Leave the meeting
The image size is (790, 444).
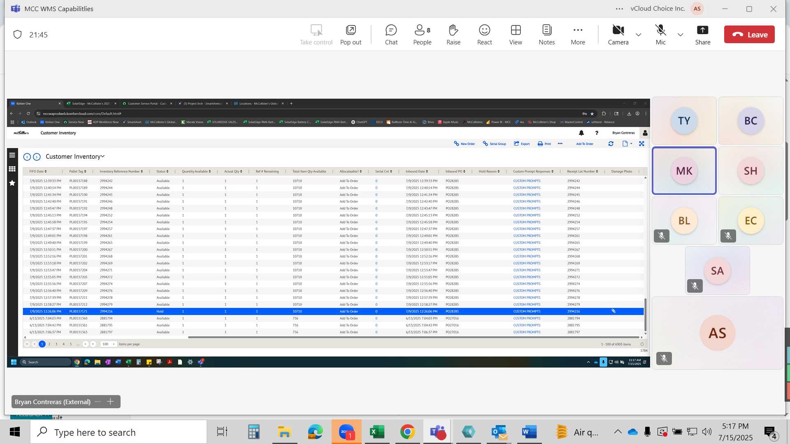(749, 35)
